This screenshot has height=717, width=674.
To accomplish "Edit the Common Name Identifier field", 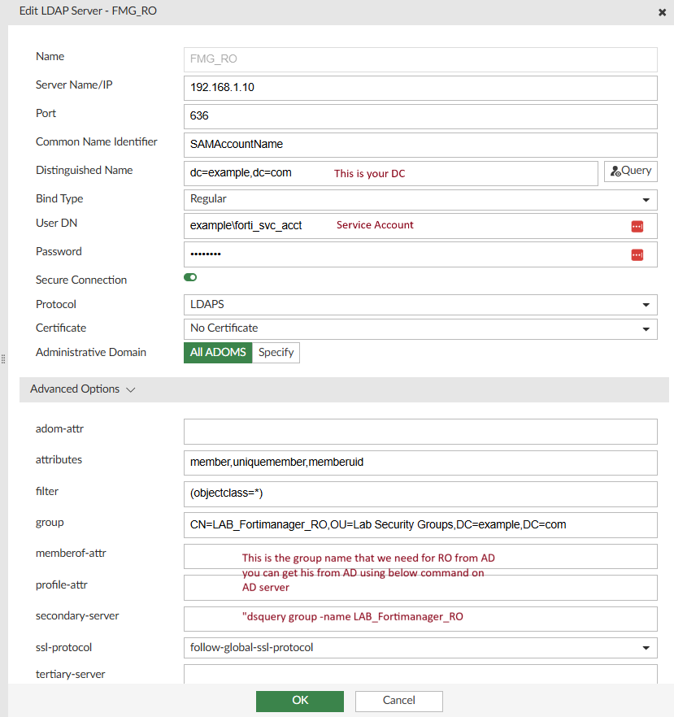I will 420,145.
